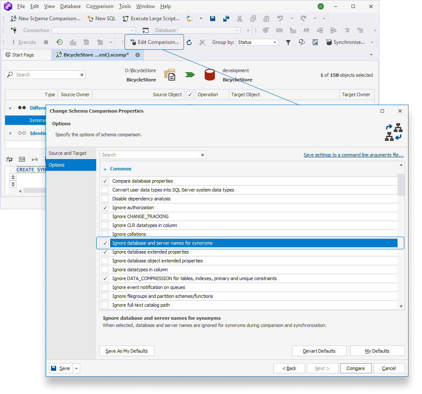422x394 pixels.
Task: Click the New Connection plug icon
Action: pyautogui.click(x=14, y=30)
